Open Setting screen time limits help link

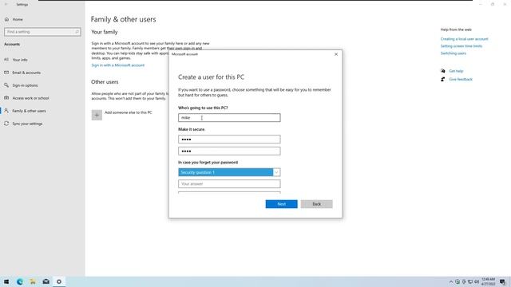461,46
